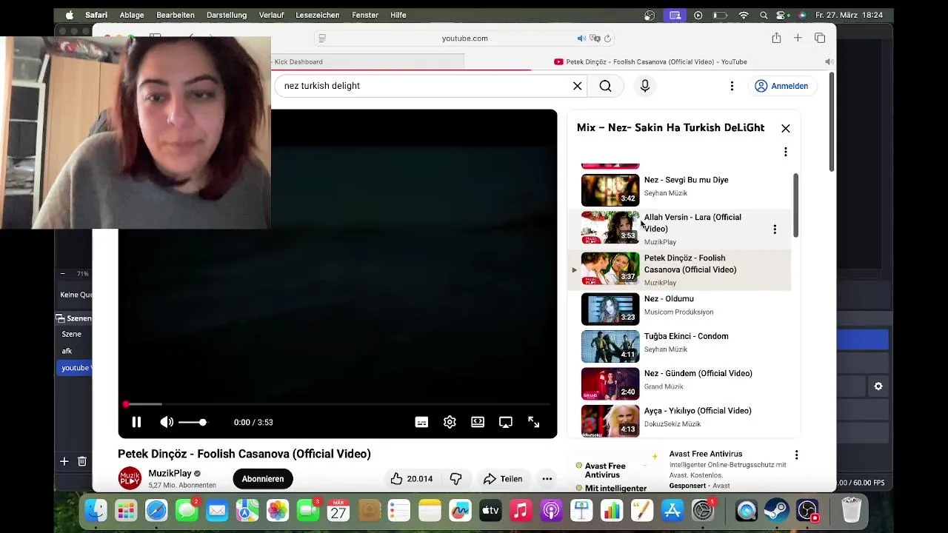Open more actions menu beside Teilen
Image resolution: width=948 pixels, height=533 pixels.
click(x=547, y=479)
